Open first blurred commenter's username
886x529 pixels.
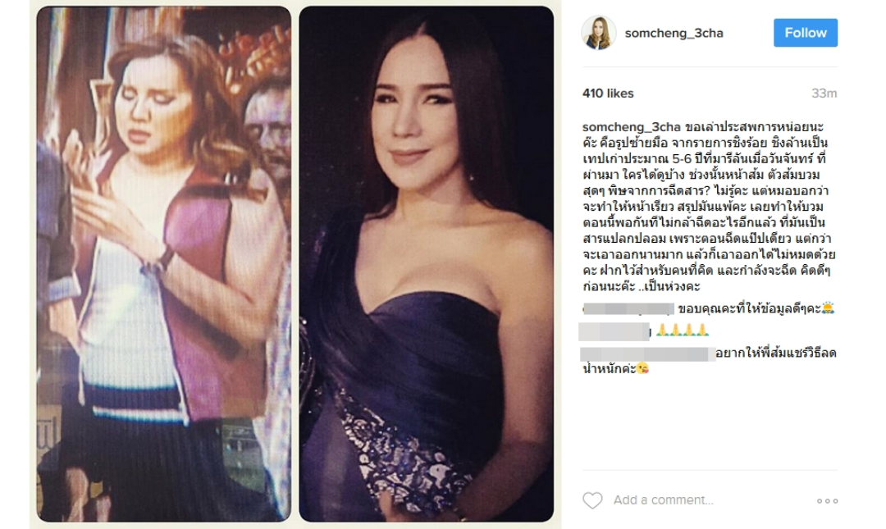click(628, 308)
